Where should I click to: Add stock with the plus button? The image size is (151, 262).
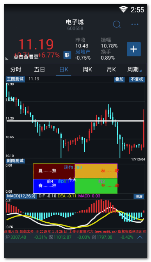click(133, 49)
